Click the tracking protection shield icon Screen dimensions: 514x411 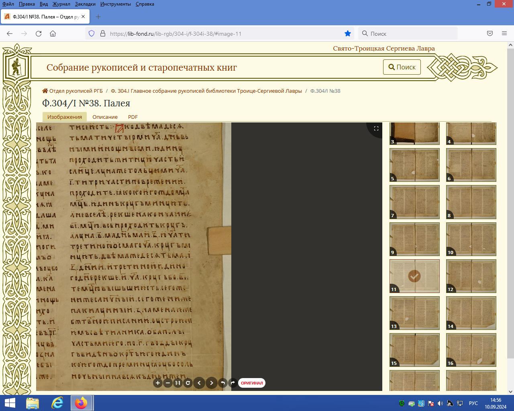pos(92,34)
